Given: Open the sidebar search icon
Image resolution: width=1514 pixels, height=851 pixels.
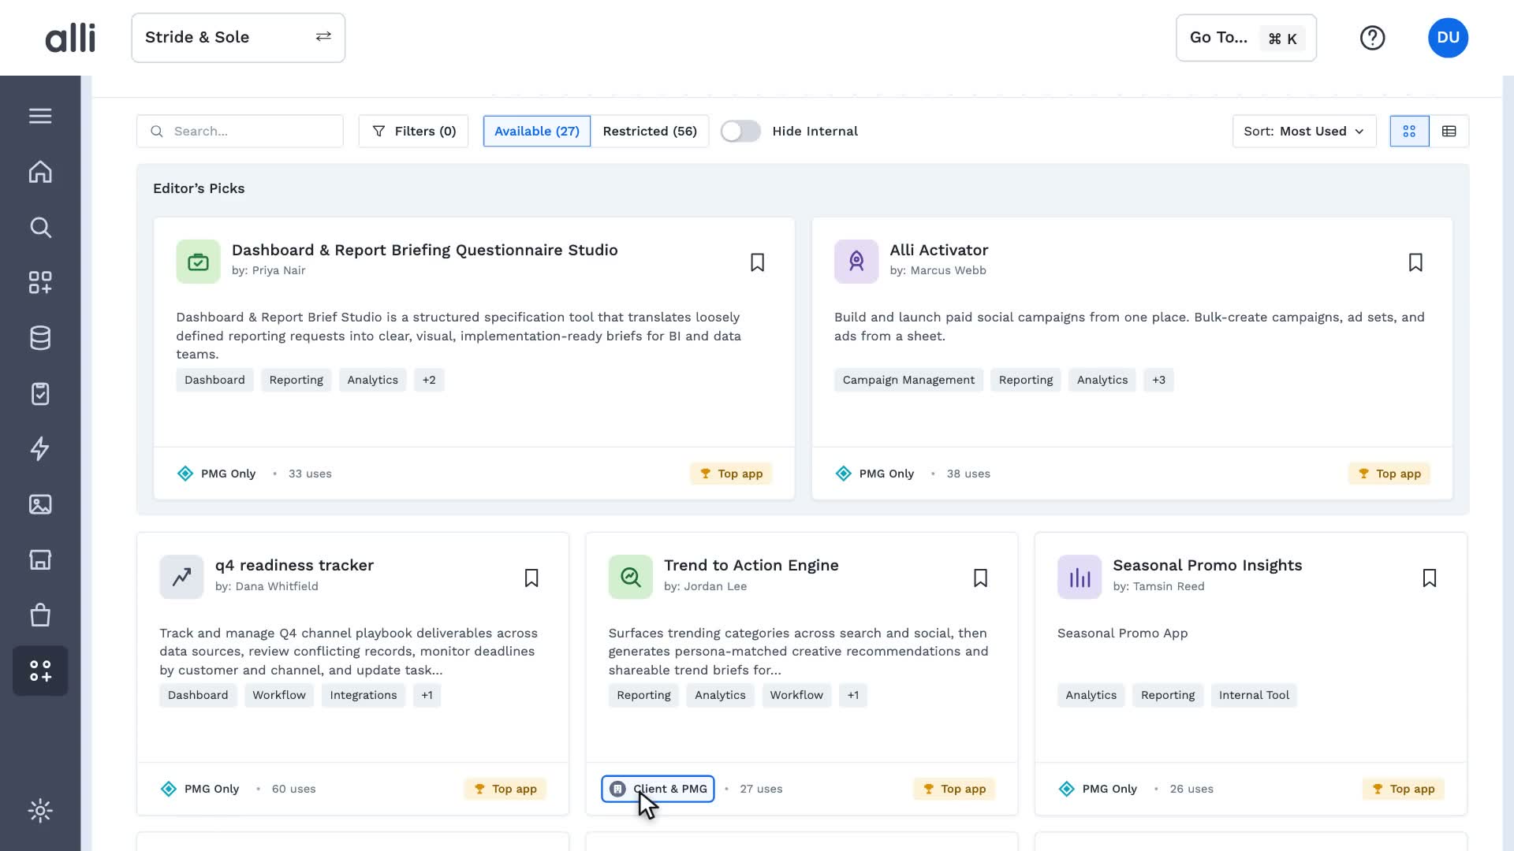Looking at the screenshot, I should (x=40, y=228).
